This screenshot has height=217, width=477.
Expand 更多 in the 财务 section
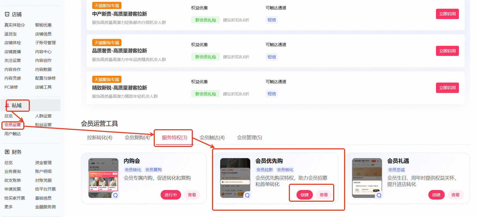(8, 207)
